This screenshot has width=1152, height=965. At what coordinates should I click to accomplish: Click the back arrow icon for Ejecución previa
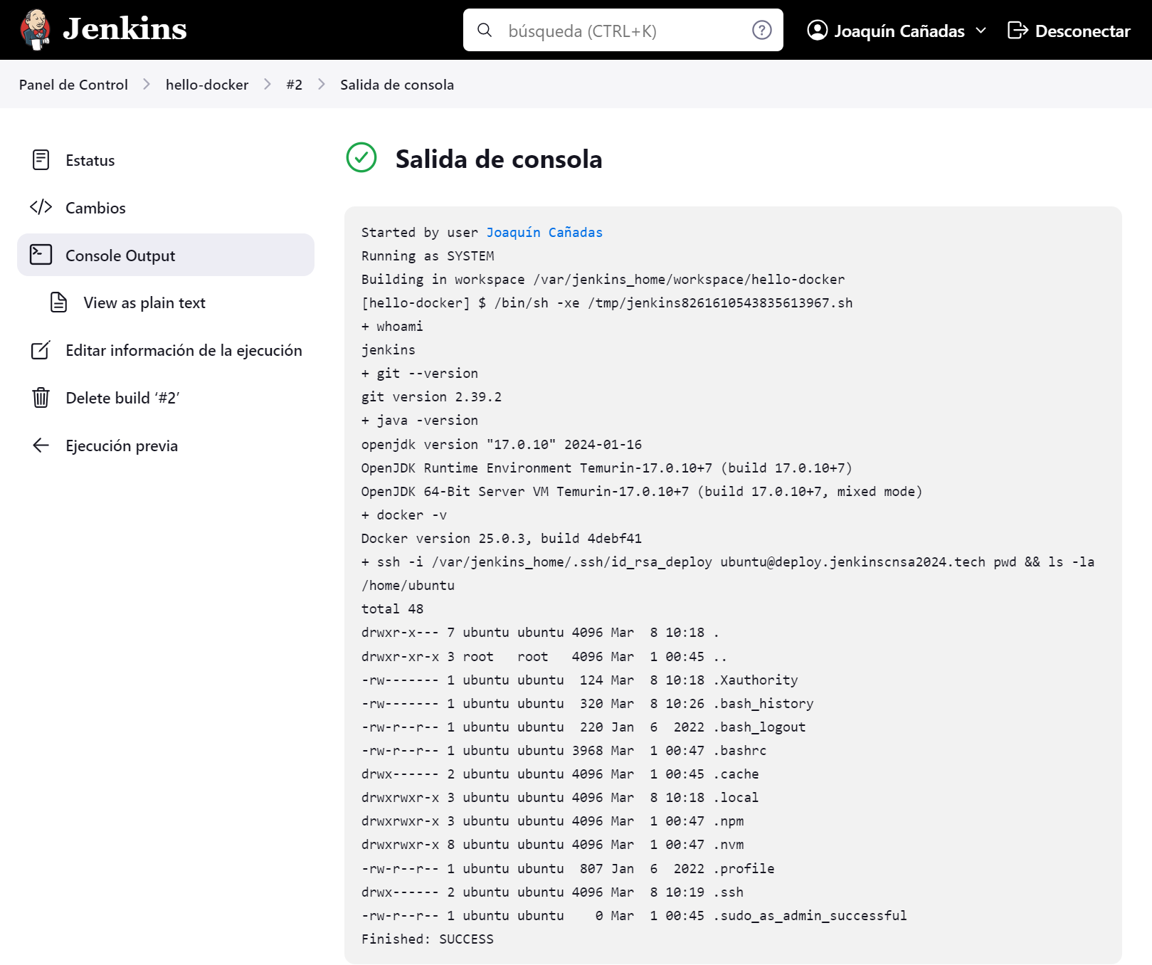41,445
